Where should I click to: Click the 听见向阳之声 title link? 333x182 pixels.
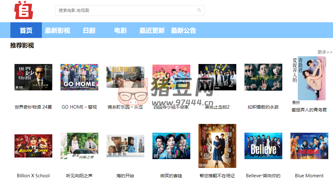(x=79, y=176)
